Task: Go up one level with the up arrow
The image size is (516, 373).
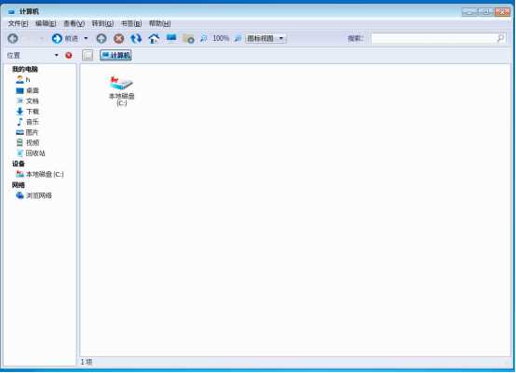Action: pos(102,38)
